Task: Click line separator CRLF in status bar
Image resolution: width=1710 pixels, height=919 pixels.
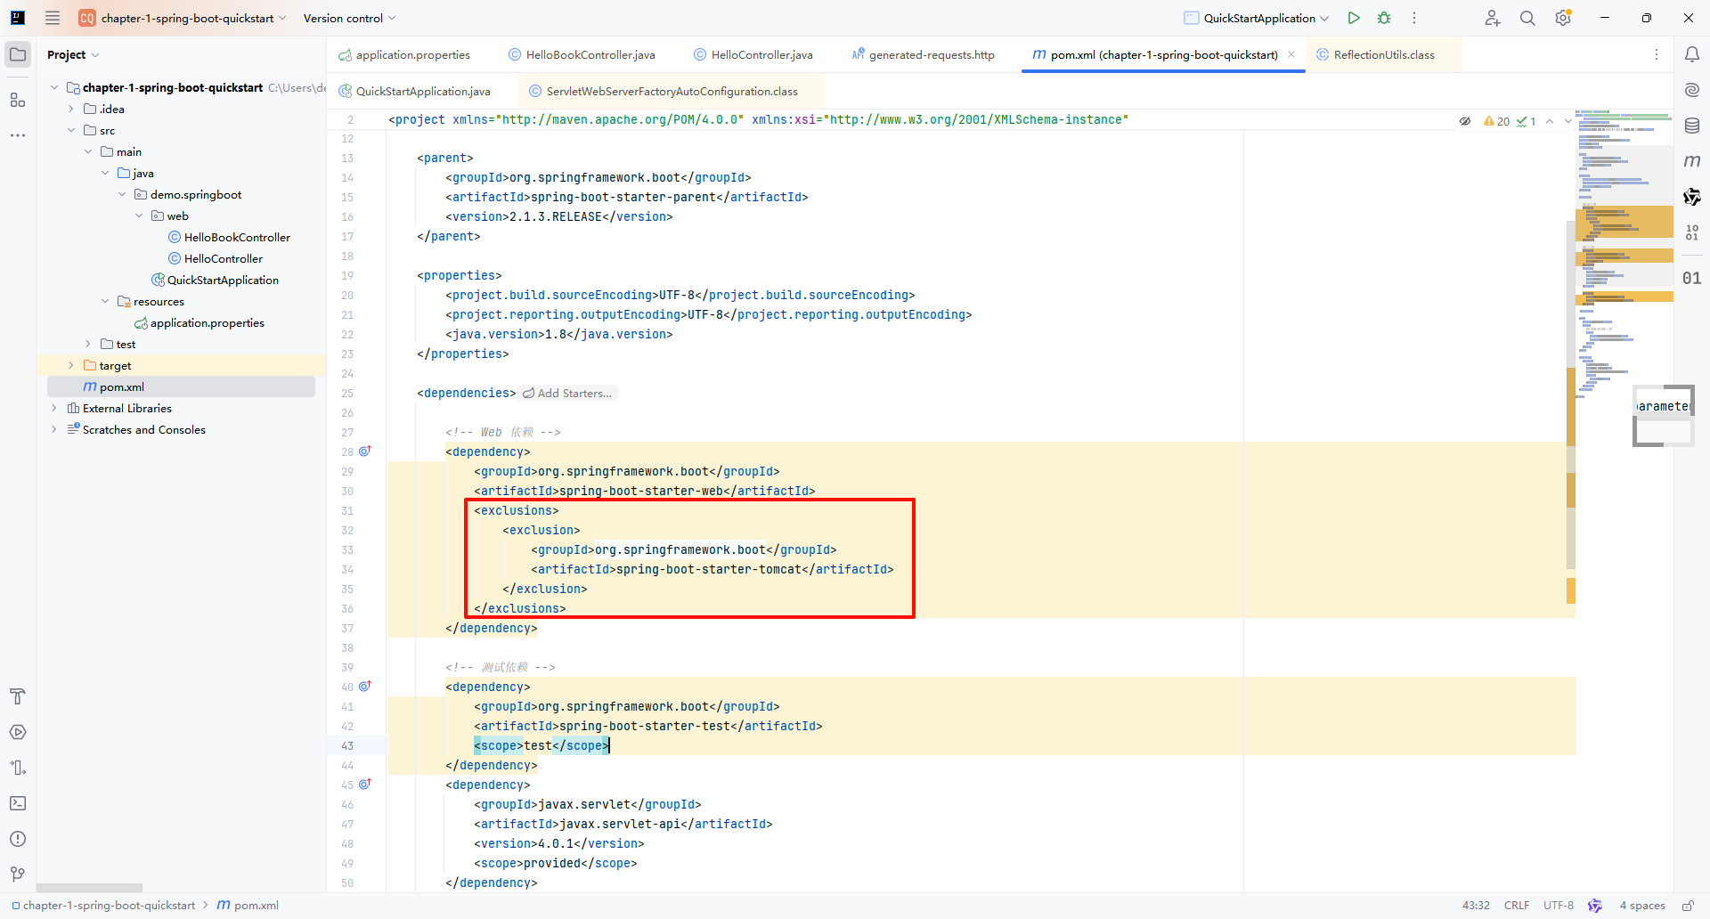Action: [x=1517, y=906]
